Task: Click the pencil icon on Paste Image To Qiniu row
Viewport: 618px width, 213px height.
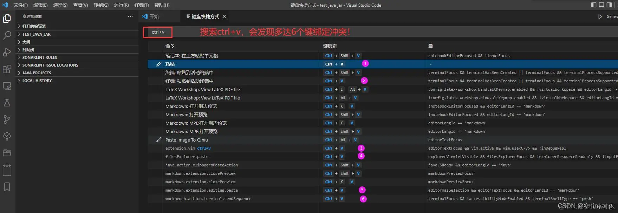Action: pos(159,140)
